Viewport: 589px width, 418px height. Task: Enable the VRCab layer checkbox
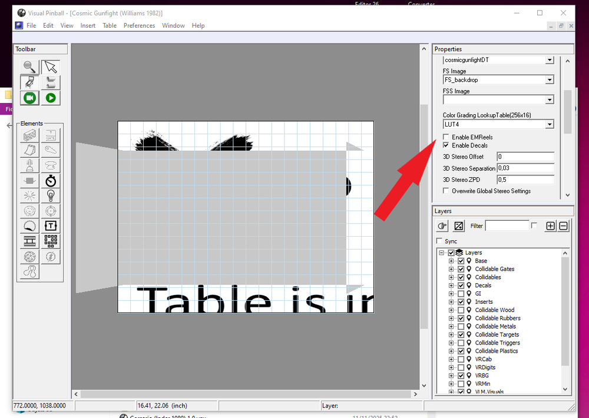pos(461,359)
